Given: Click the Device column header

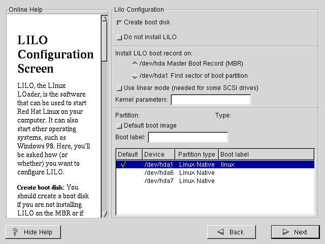Looking at the screenshot, I should 158,154.
